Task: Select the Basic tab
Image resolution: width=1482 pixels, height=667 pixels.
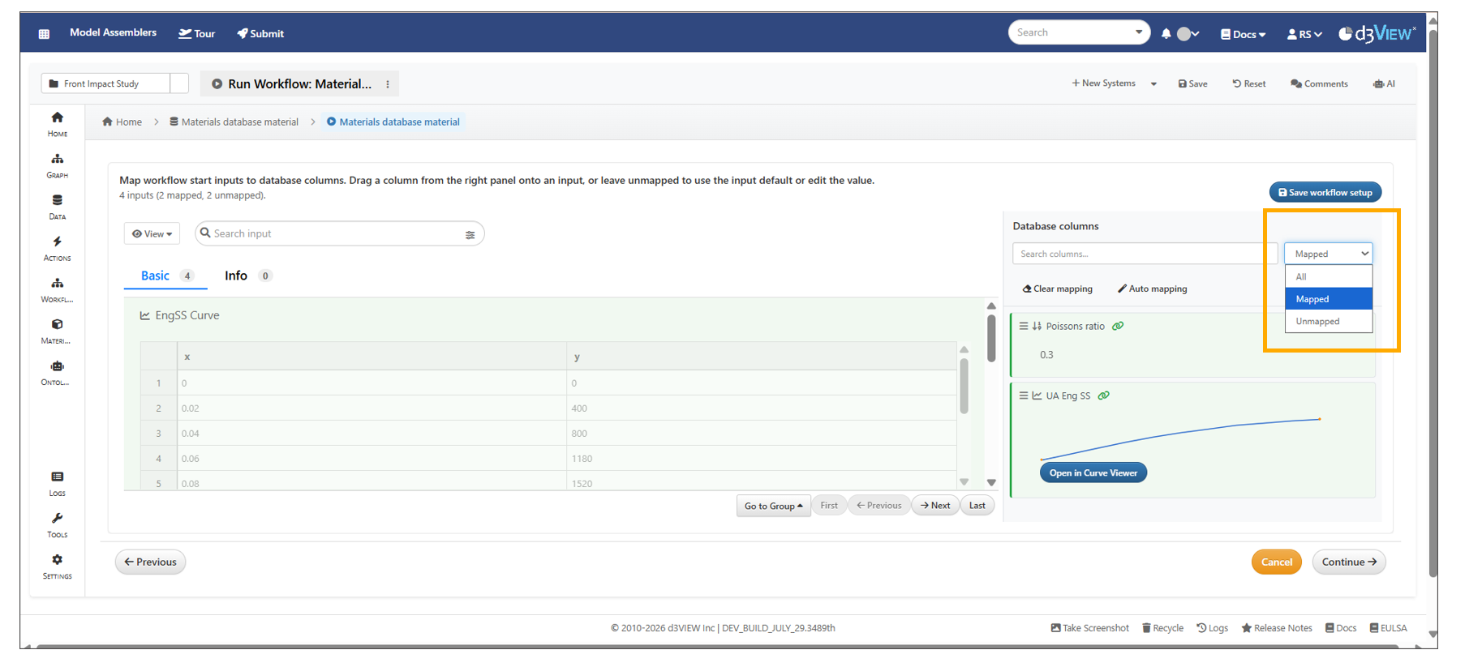Action: (155, 276)
